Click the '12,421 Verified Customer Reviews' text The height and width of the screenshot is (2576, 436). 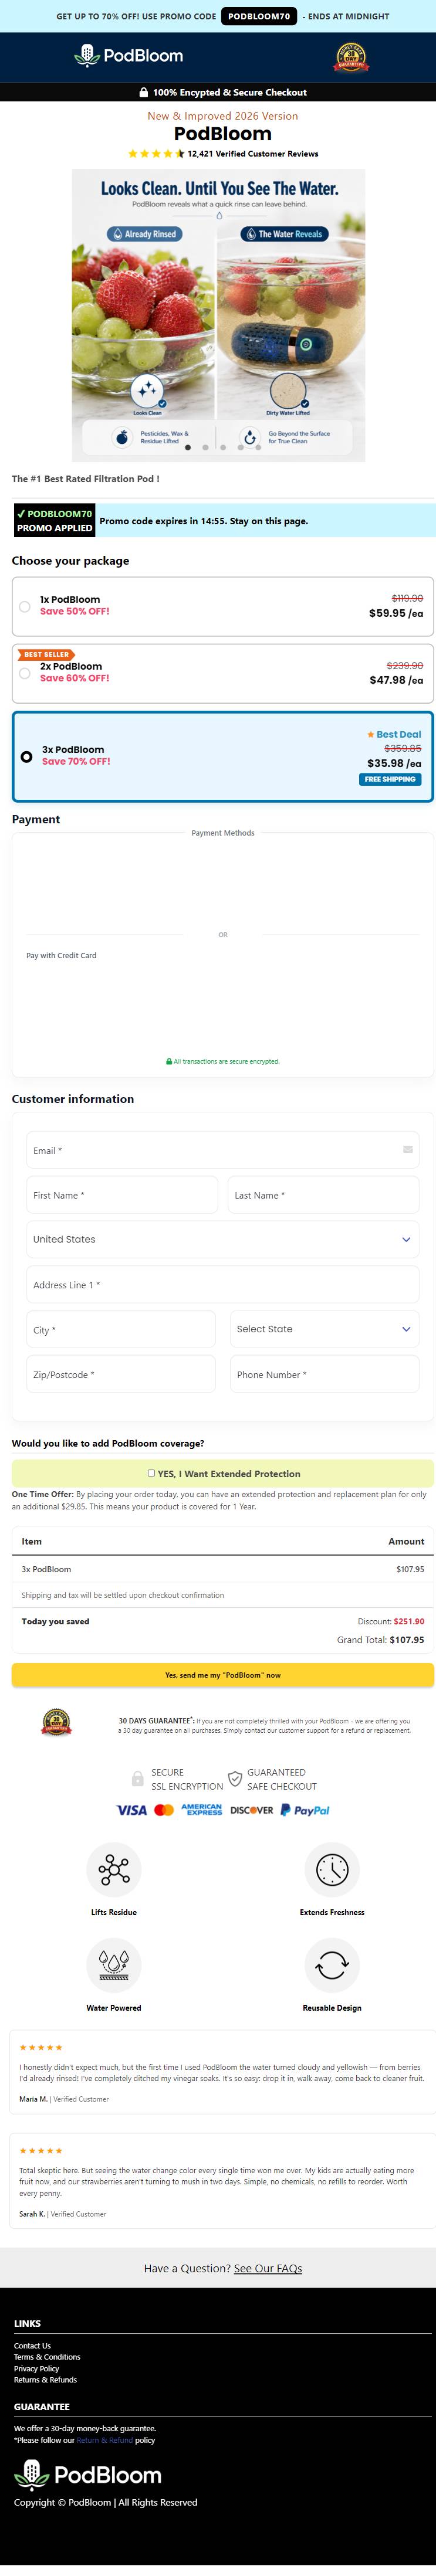click(x=253, y=154)
